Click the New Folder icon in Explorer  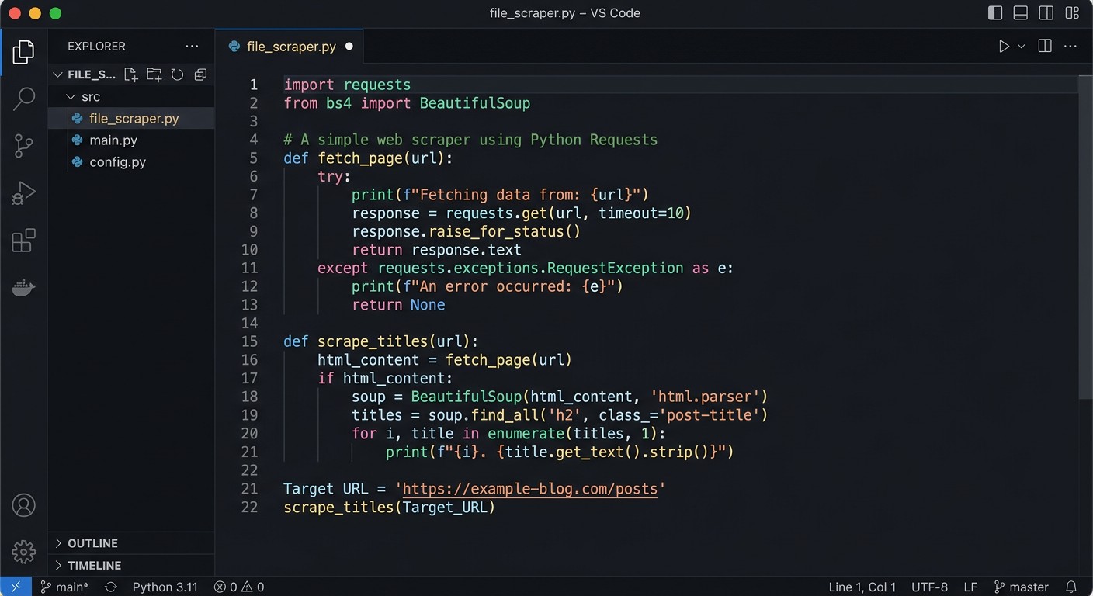(154, 74)
